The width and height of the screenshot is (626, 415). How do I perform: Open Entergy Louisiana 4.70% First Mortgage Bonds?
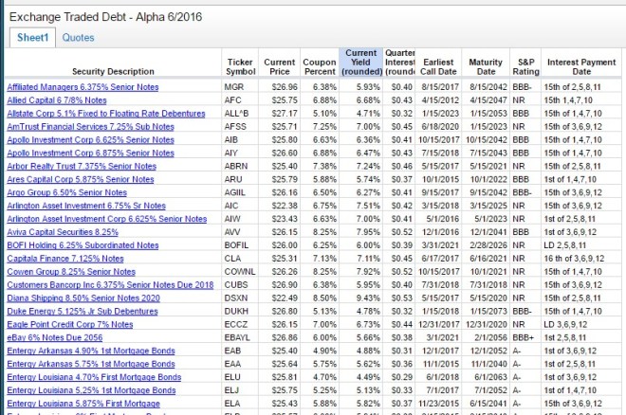tap(94, 377)
